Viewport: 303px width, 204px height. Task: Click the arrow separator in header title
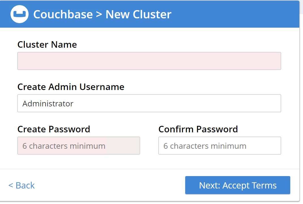(99, 14)
